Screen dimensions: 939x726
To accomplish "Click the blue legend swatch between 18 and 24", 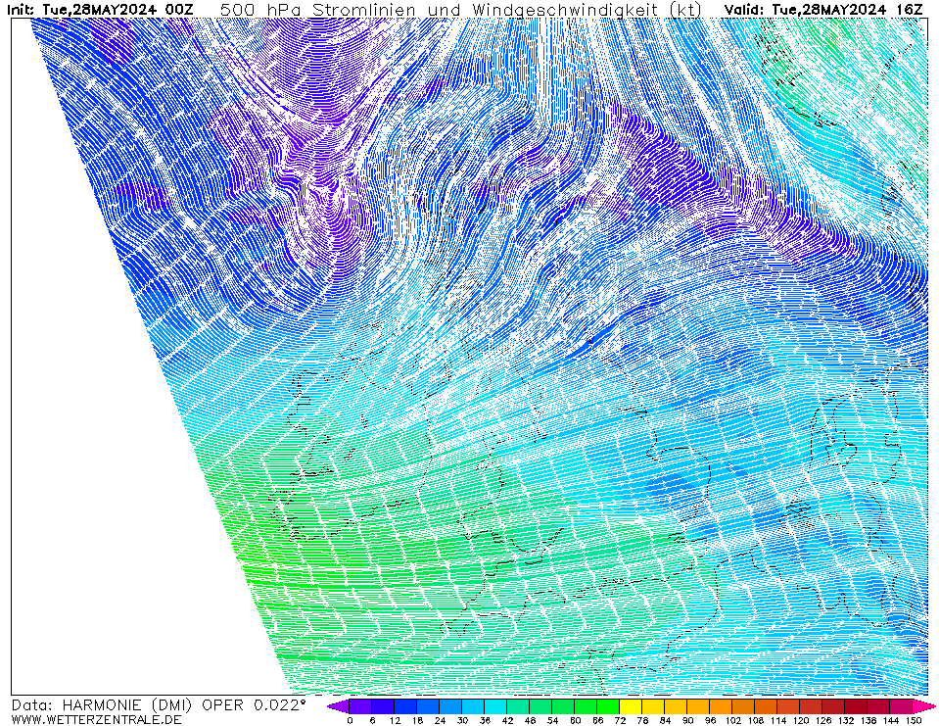I will pyautogui.click(x=428, y=706).
